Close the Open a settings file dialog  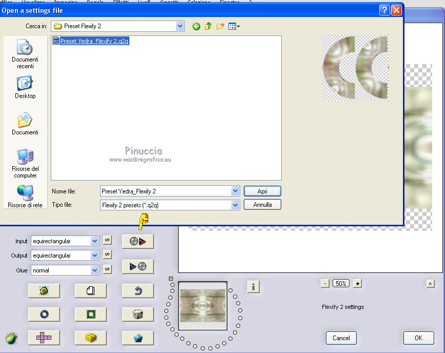click(396, 10)
